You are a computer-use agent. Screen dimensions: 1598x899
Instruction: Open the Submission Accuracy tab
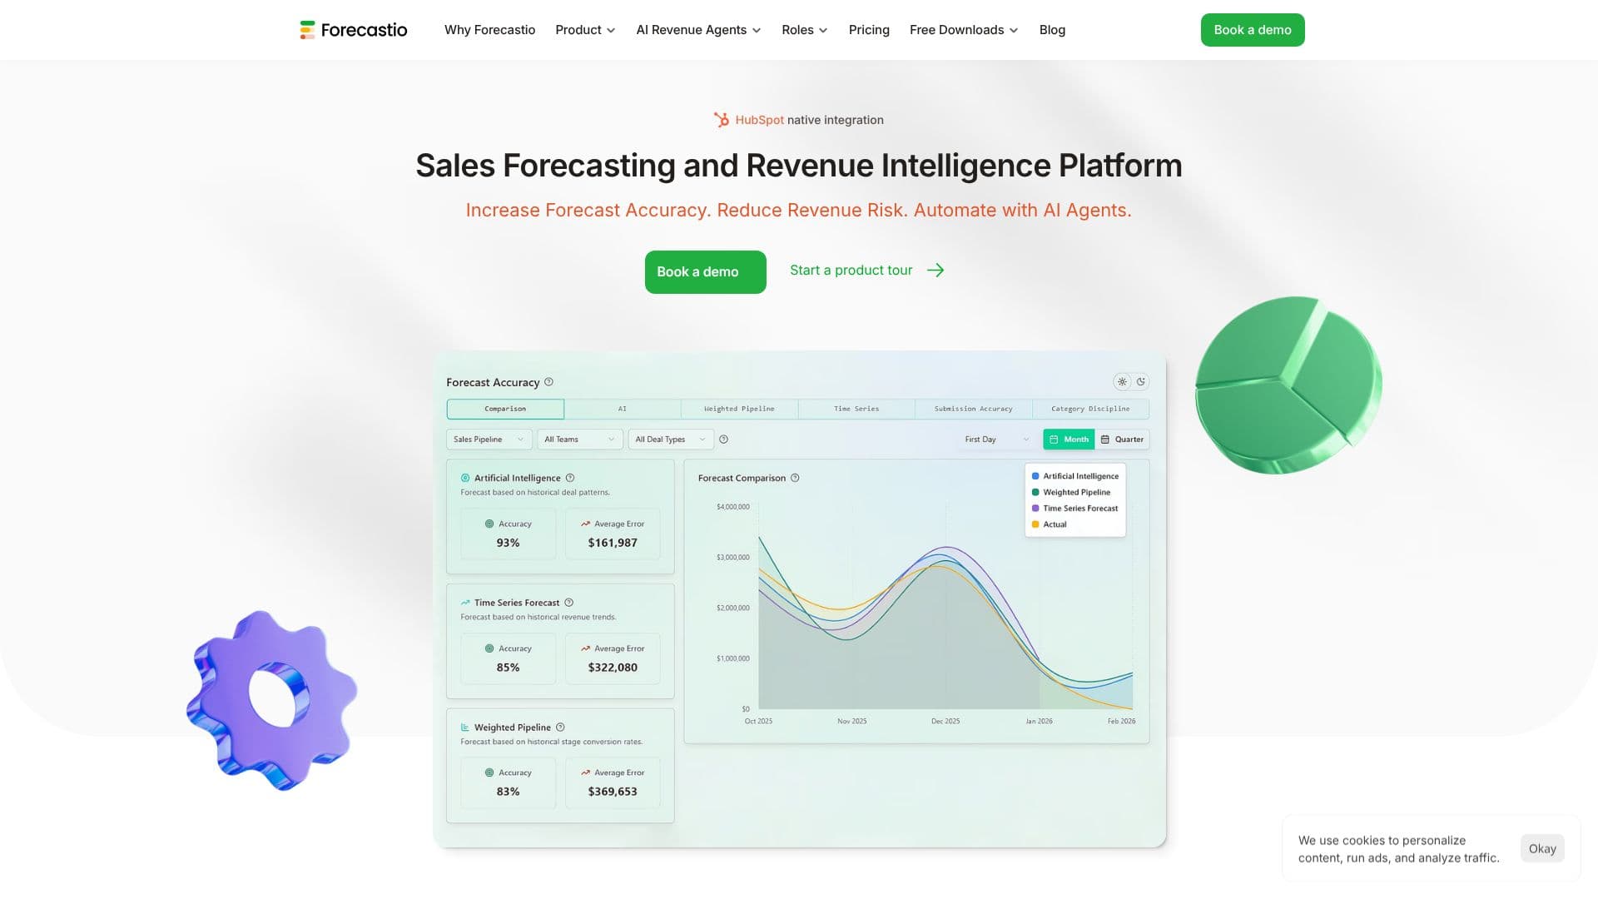point(973,409)
